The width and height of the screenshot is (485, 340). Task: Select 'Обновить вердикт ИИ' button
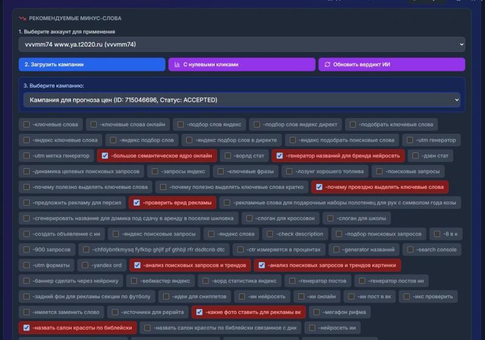click(392, 65)
